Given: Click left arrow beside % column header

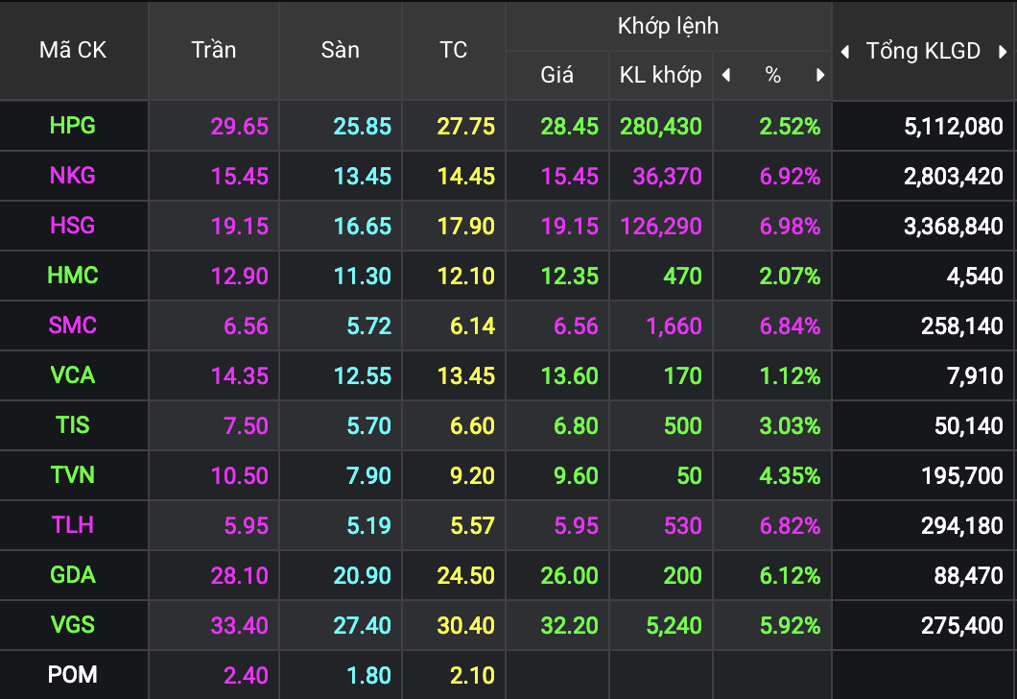Looking at the screenshot, I should pyautogui.click(x=726, y=75).
